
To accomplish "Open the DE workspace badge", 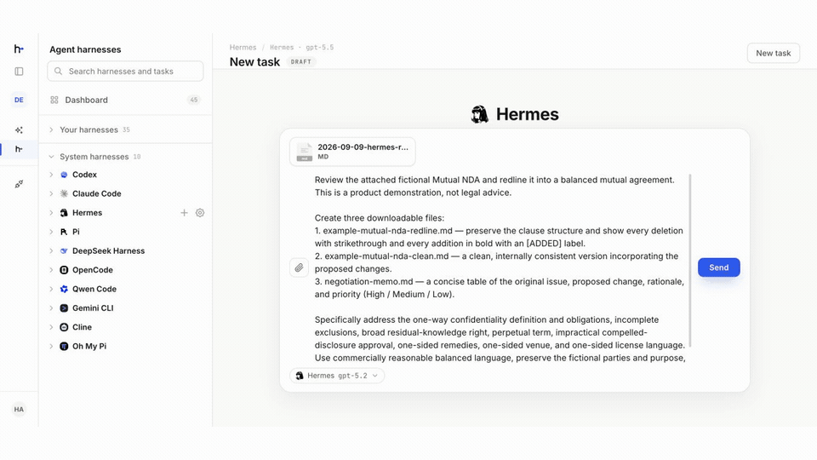I will tap(19, 100).
